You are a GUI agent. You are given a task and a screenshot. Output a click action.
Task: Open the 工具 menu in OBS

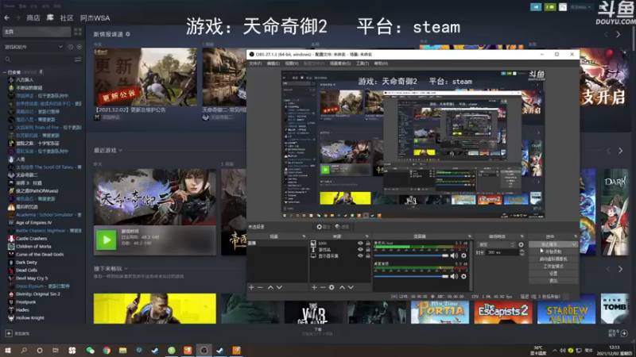point(363,63)
